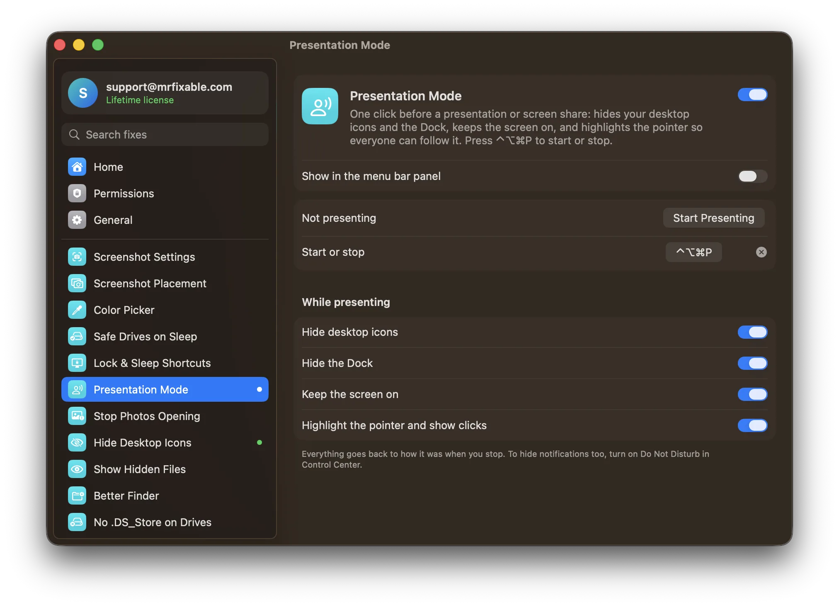The image size is (839, 607).
Task: Click the Do Not Disturb footnote text
Action: tap(505, 459)
